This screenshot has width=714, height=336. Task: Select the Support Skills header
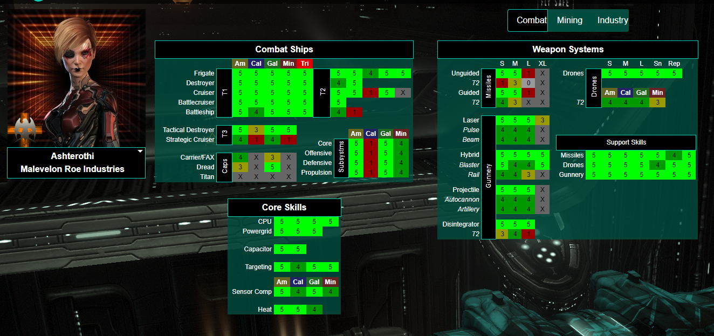[x=626, y=142]
